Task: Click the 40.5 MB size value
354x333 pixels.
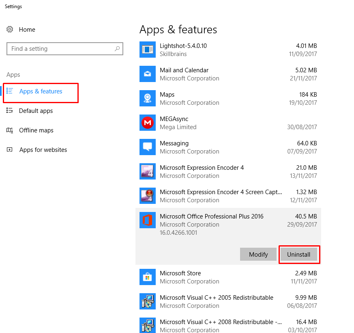Action: [306, 216]
